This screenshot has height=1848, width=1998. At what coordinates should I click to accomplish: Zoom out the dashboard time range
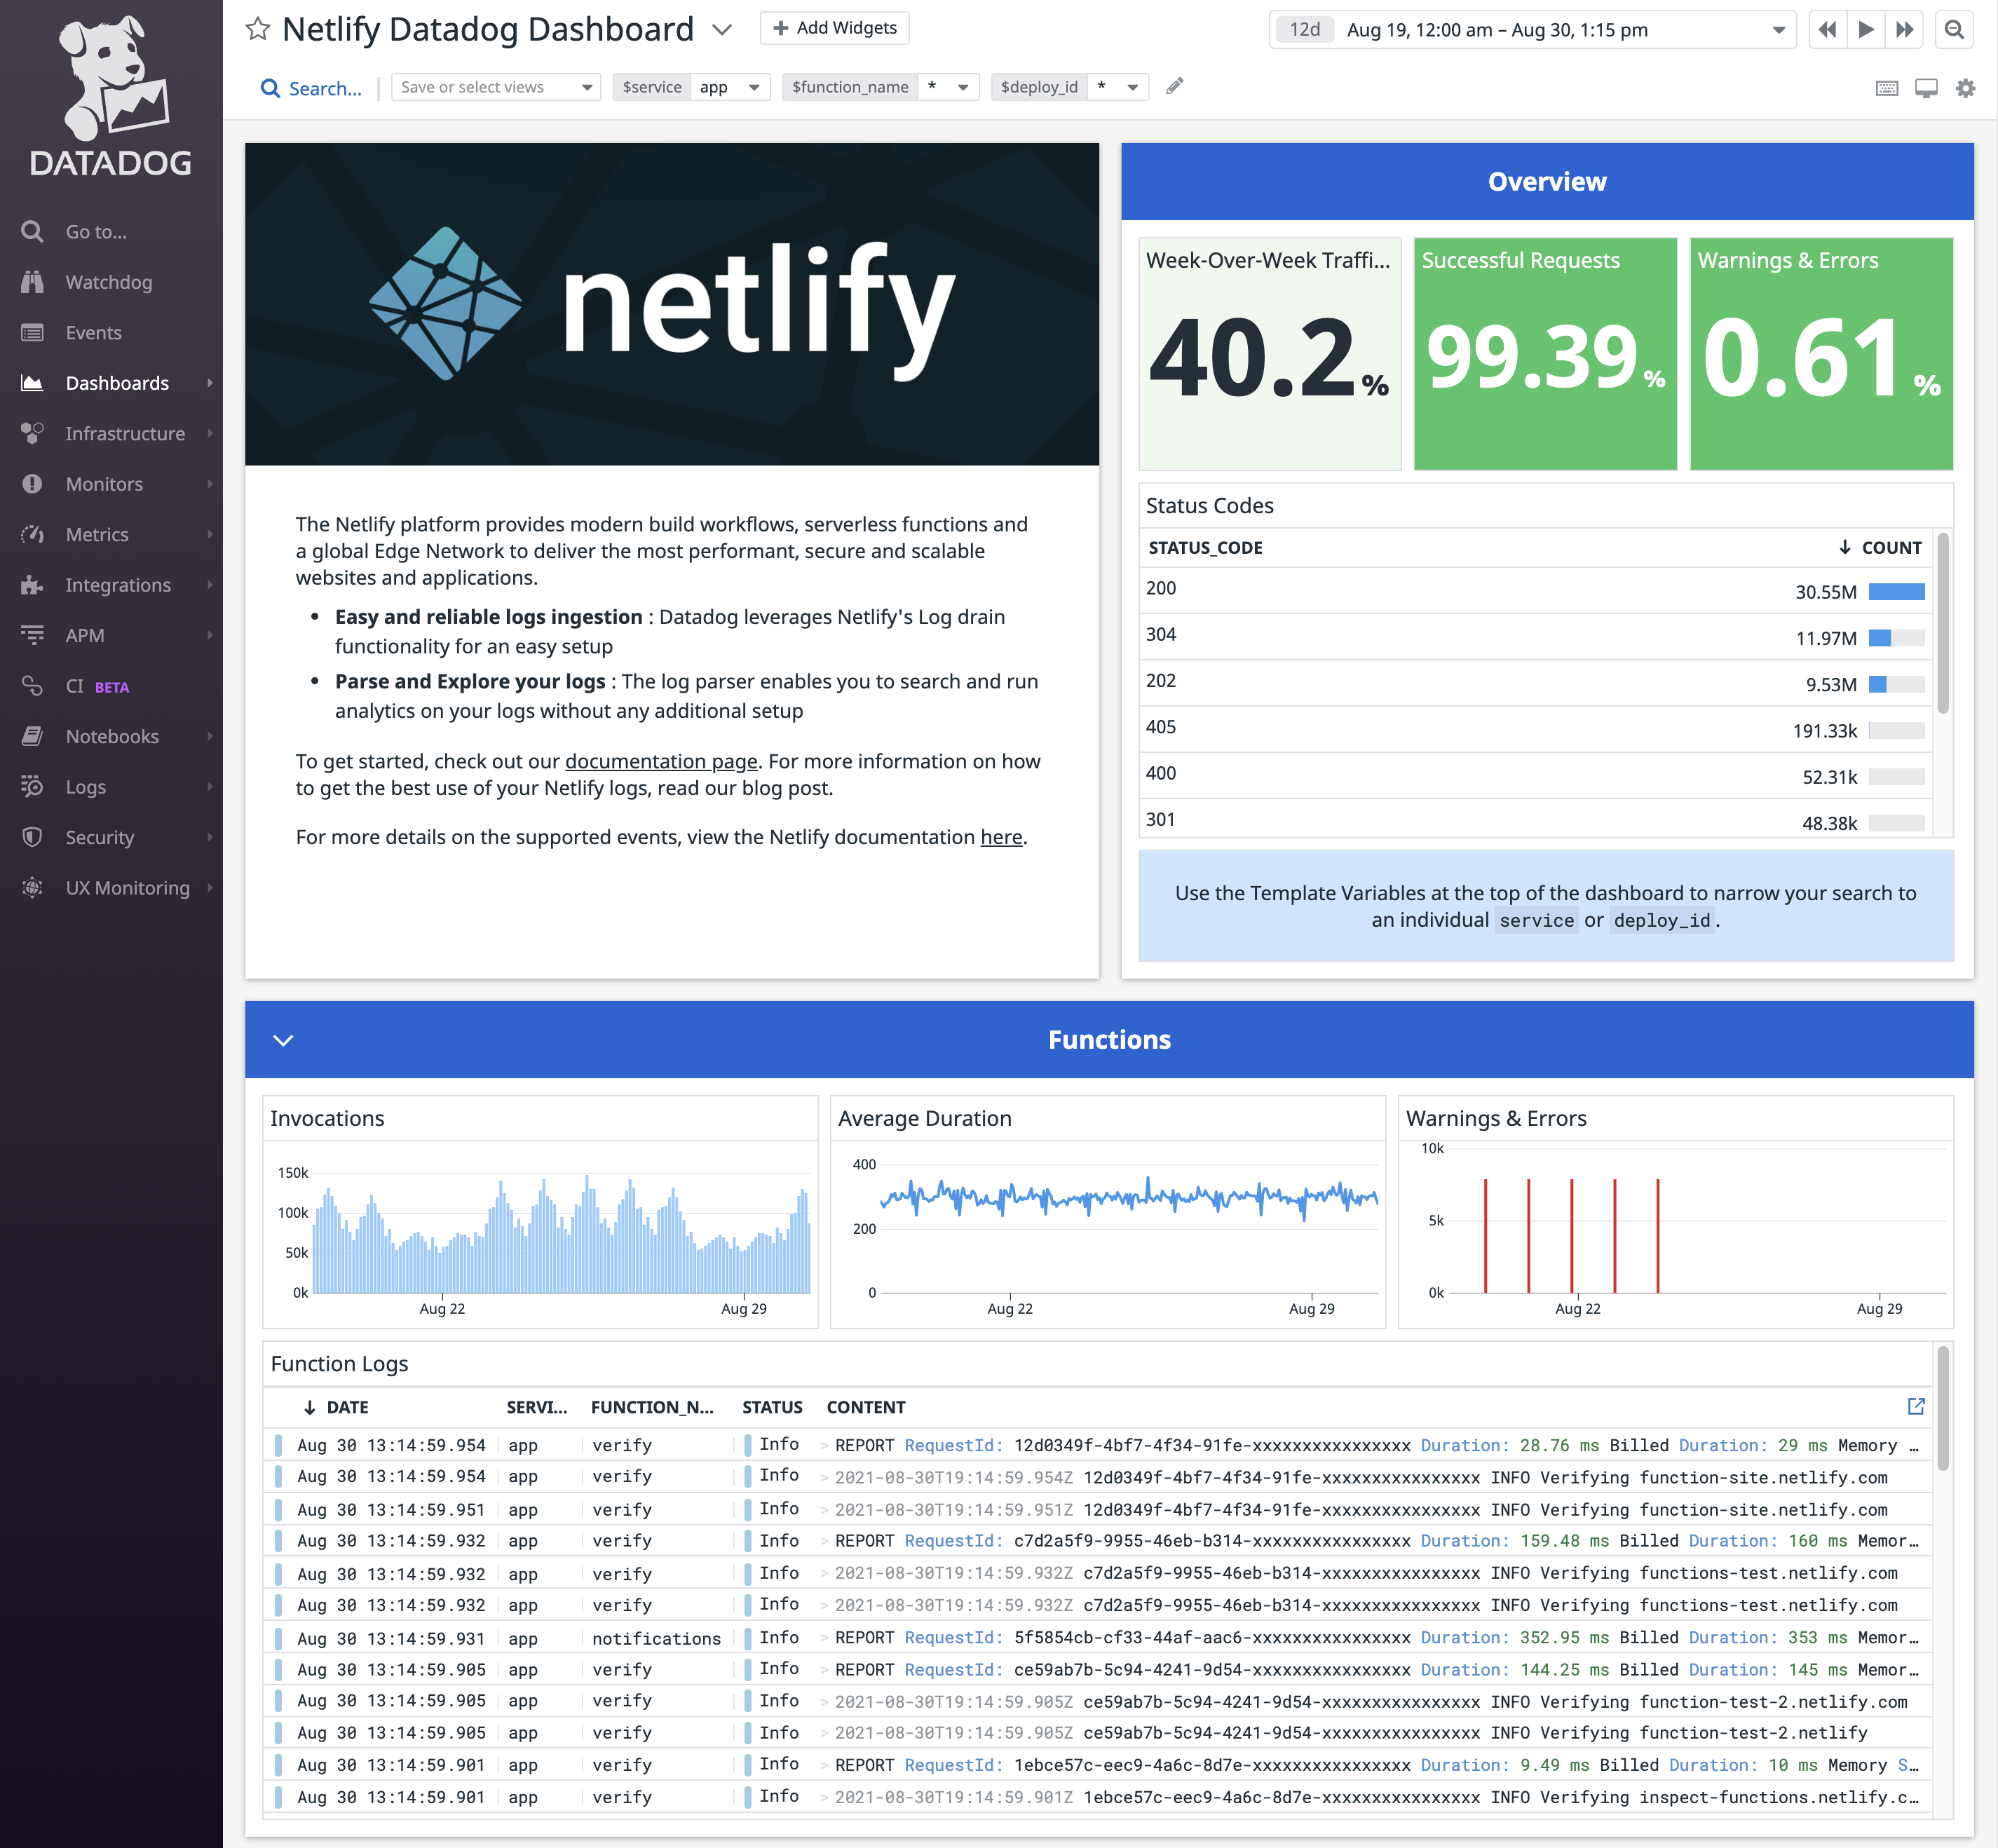tap(1954, 30)
